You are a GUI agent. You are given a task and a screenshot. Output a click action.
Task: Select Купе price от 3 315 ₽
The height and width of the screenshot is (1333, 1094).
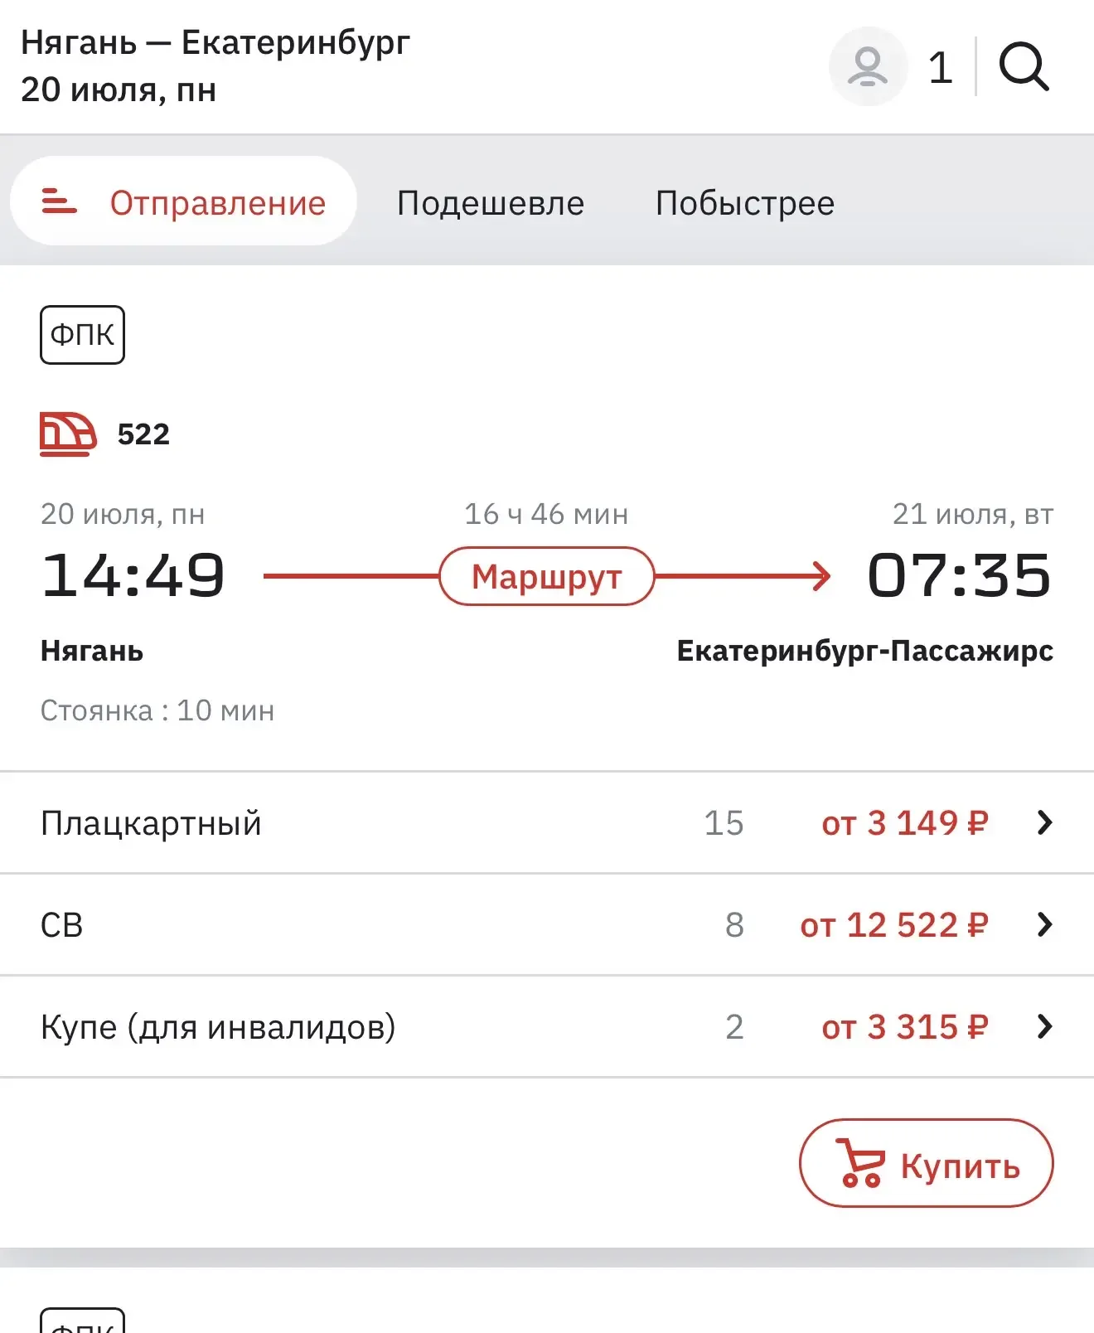pos(904,1027)
